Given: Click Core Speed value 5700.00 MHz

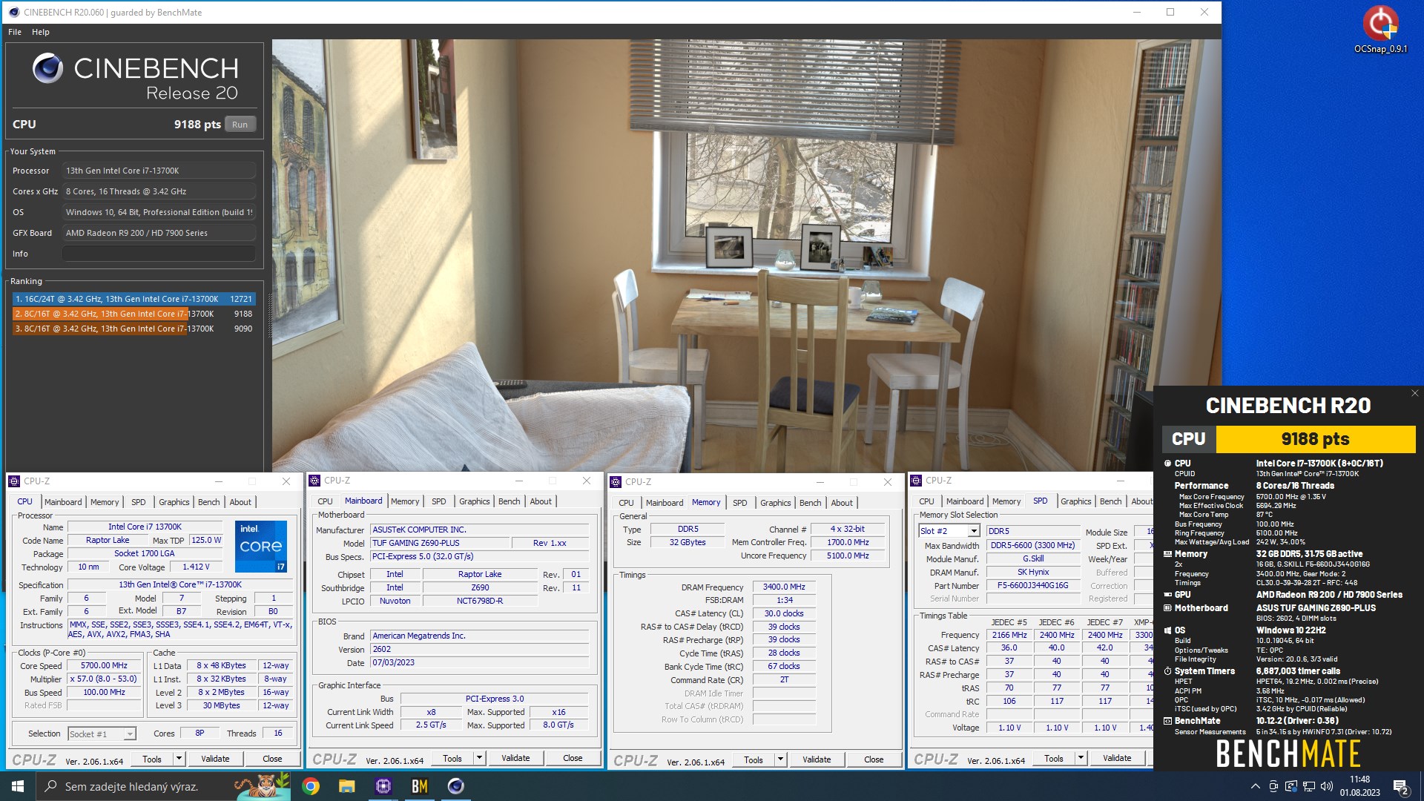Looking at the screenshot, I should click(104, 666).
